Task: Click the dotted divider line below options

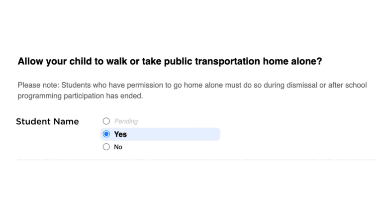Action: coord(196,160)
